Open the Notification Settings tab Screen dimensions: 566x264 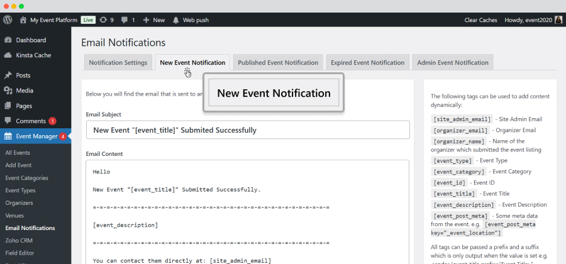(118, 62)
